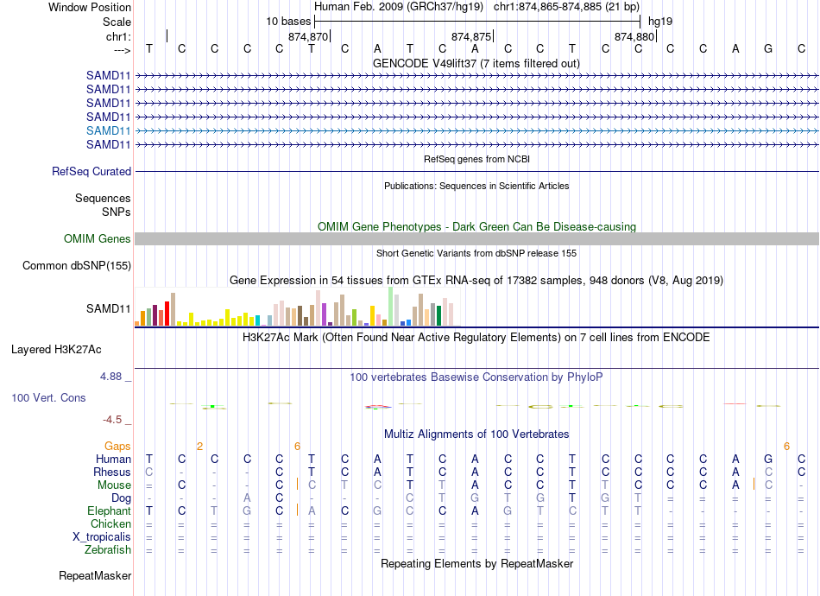820x596 pixels.
Task: Click the 100 Vert. Cons side label
Action: tap(48, 397)
